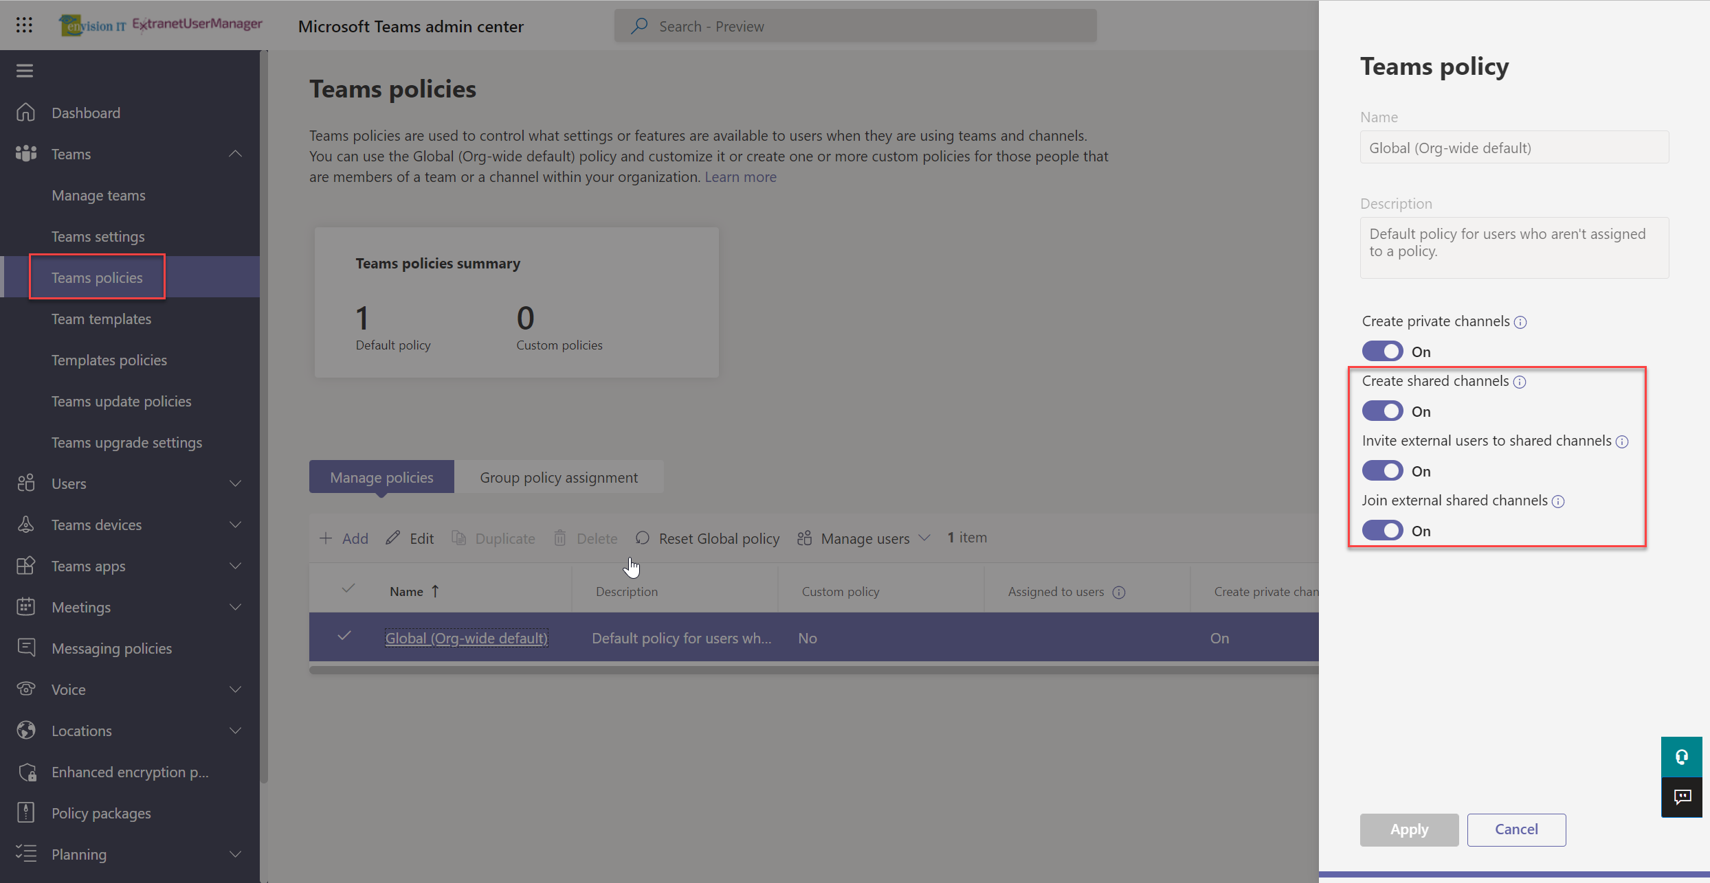Click the Reset Global policy icon
The image size is (1710, 883).
tap(642, 538)
